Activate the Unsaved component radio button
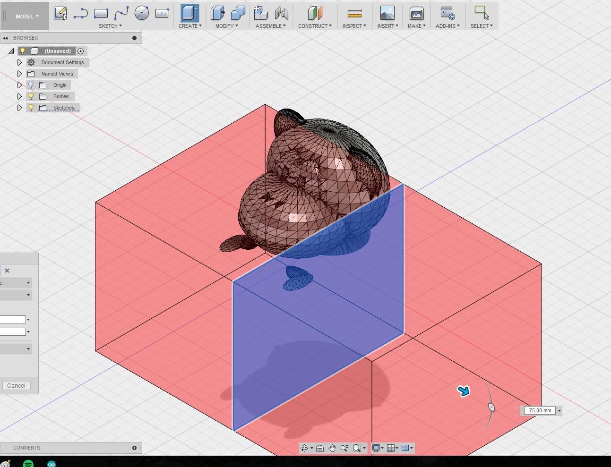The image size is (611, 467). point(81,51)
